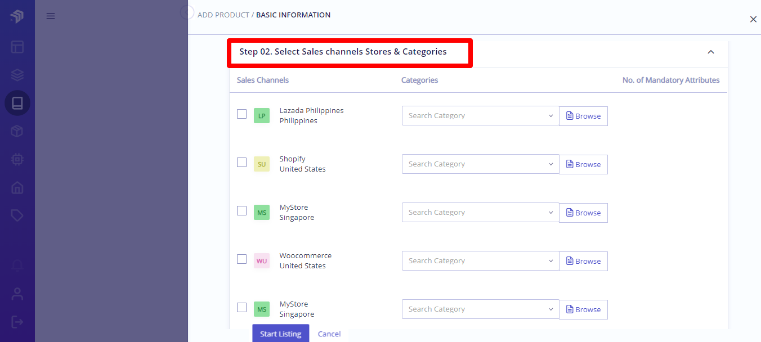Image resolution: width=761 pixels, height=342 pixels.
Task: Click the SU badge for Shopify
Action: 262,164
